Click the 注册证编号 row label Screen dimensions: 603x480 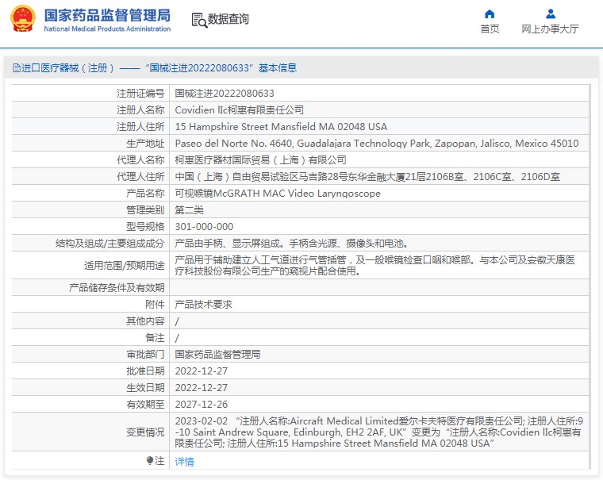coord(140,94)
